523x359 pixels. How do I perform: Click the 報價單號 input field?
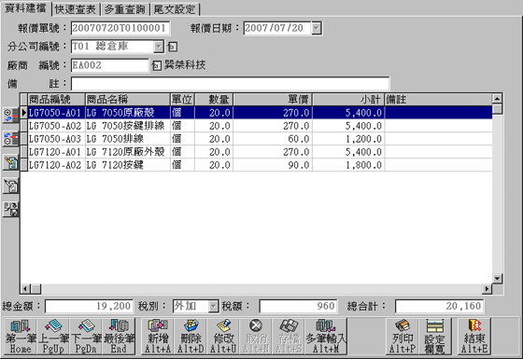coord(120,28)
